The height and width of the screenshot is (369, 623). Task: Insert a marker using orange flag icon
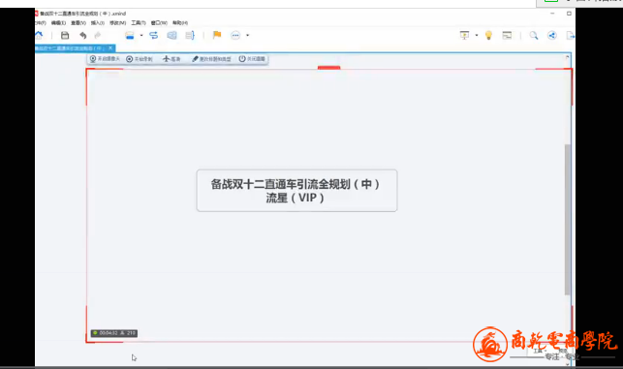pos(217,35)
